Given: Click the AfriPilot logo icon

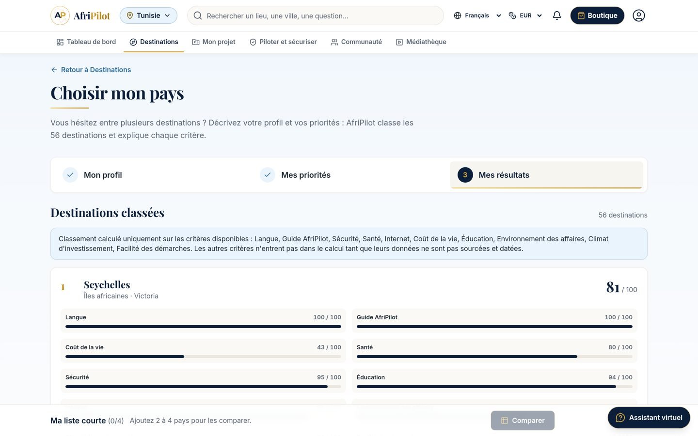Looking at the screenshot, I should [60, 16].
